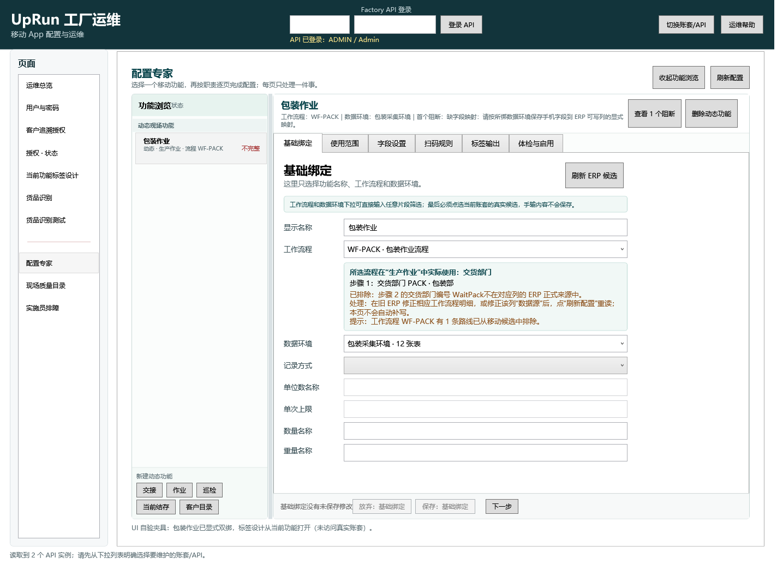783x588 pixels.
Task: Open the 记录方式 dropdown
Action: pyautogui.click(x=486, y=365)
